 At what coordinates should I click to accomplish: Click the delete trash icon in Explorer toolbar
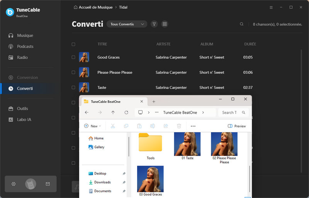179,126
